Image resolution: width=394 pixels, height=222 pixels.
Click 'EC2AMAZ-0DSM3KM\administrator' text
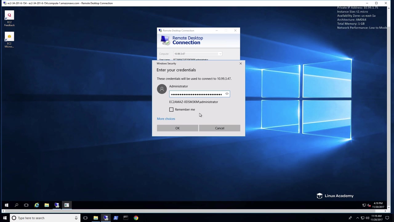(194, 102)
